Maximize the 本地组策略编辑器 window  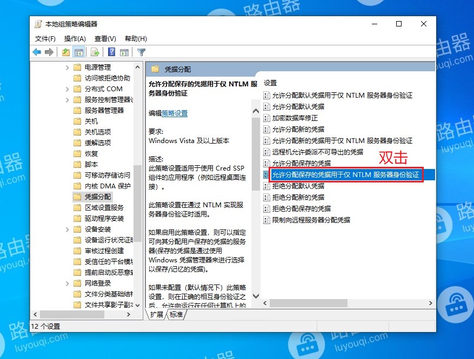(399, 24)
